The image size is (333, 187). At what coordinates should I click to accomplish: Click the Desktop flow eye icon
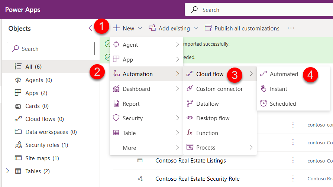190,118
